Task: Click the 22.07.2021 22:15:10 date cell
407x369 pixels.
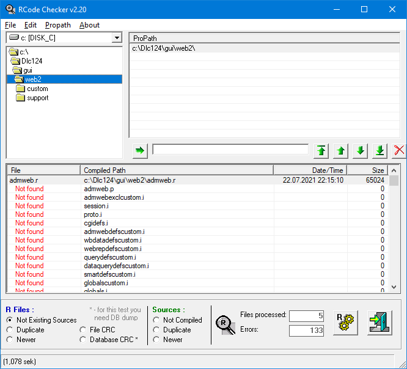Action: pyautogui.click(x=313, y=180)
